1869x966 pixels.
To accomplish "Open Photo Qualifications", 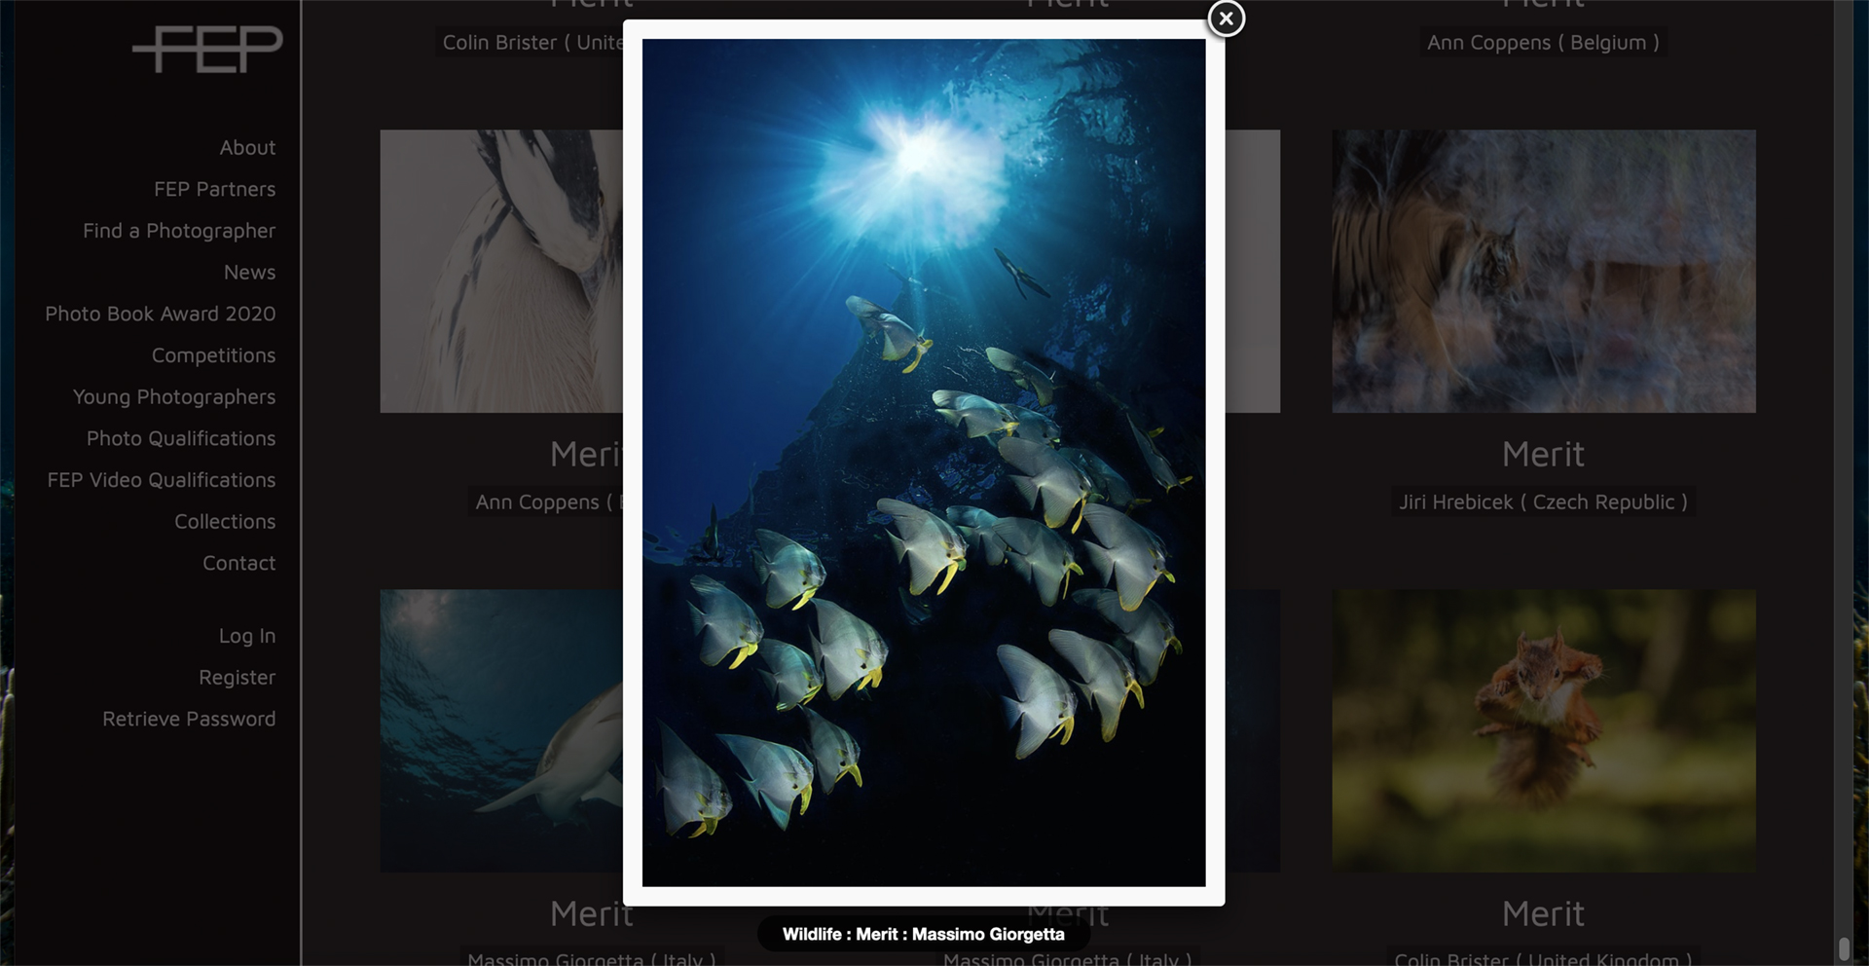I will point(181,438).
